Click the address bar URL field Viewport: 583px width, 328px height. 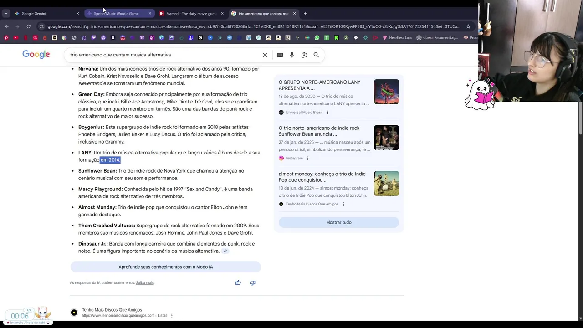(x=254, y=26)
